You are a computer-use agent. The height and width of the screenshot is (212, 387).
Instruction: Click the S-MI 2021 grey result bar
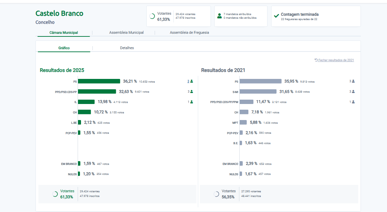click(258, 92)
